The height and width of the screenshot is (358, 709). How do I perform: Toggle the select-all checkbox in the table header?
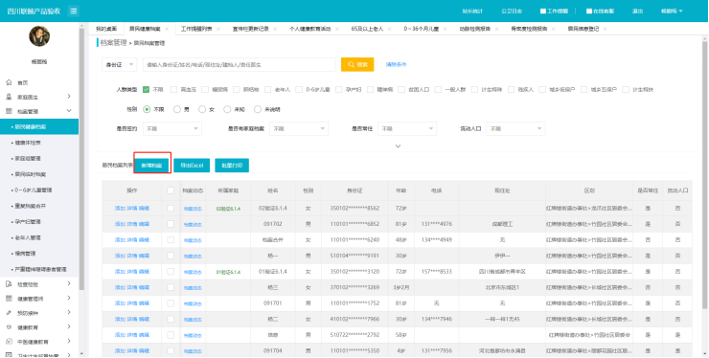171,190
